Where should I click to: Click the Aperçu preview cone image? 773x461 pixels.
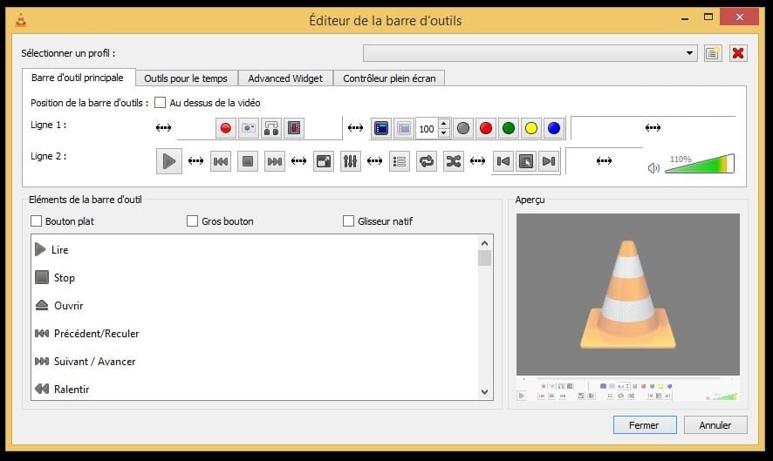(627, 294)
